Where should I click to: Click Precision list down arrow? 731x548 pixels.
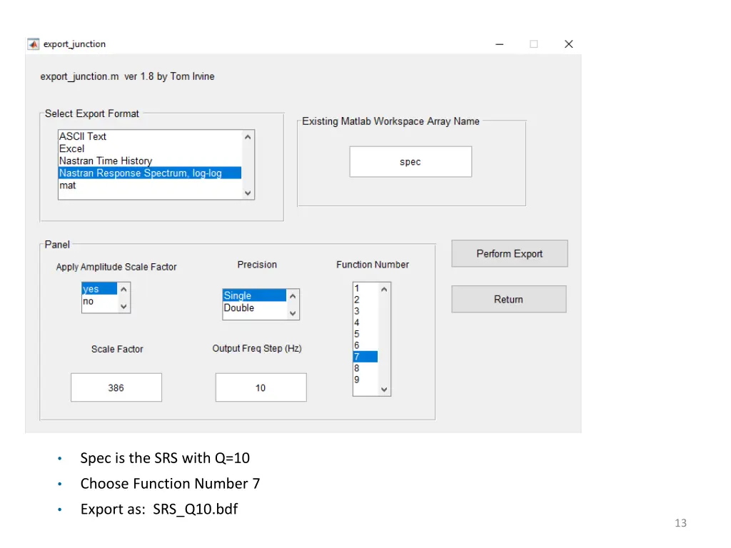pyautogui.click(x=293, y=313)
